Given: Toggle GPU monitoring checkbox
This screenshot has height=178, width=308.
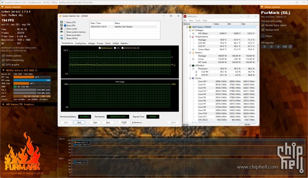Looking at the screenshot, I should click(x=3, y=60).
